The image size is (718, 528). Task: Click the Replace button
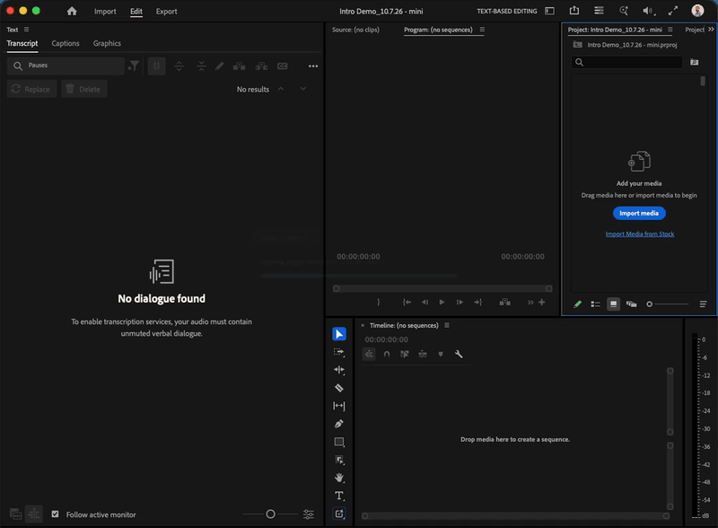click(x=31, y=89)
